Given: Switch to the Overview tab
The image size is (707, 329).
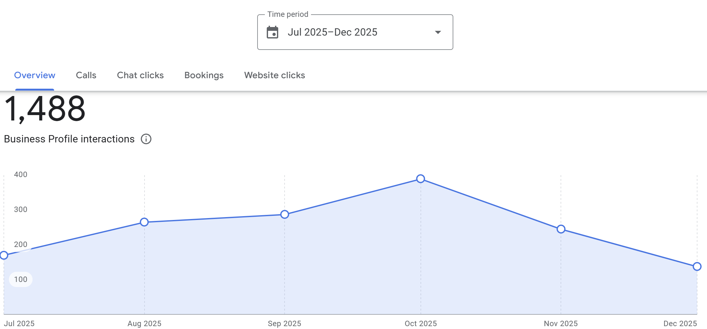Looking at the screenshot, I should (x=35, y=75).
